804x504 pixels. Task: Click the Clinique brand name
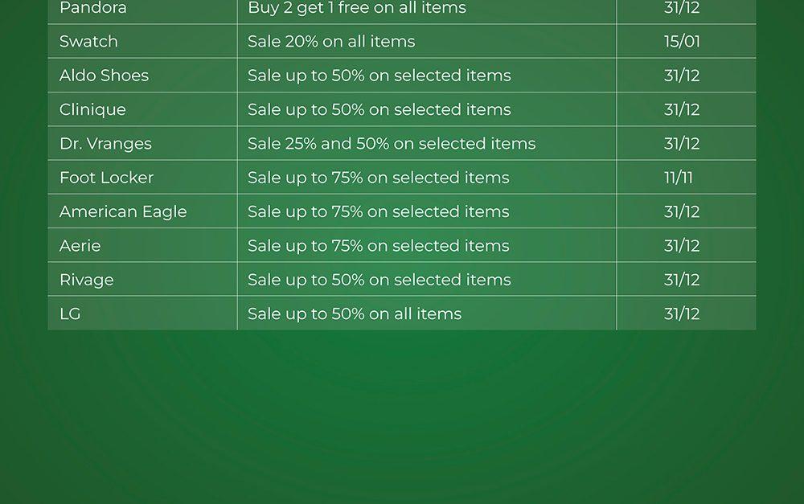[92, 109]
